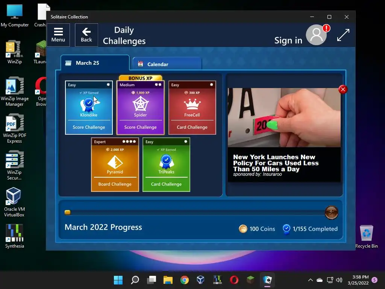Screen dimensions: 385x289
Task: Open the Windows Start menu
Action: (118, 280)
